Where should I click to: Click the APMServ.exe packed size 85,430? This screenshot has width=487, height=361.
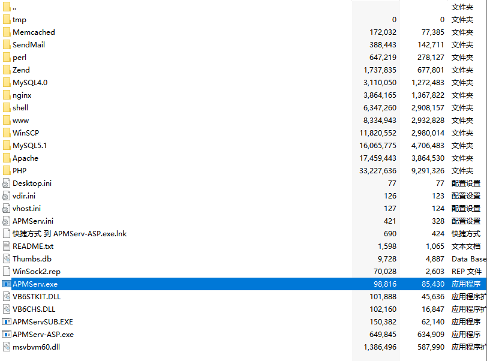(433, 284)
